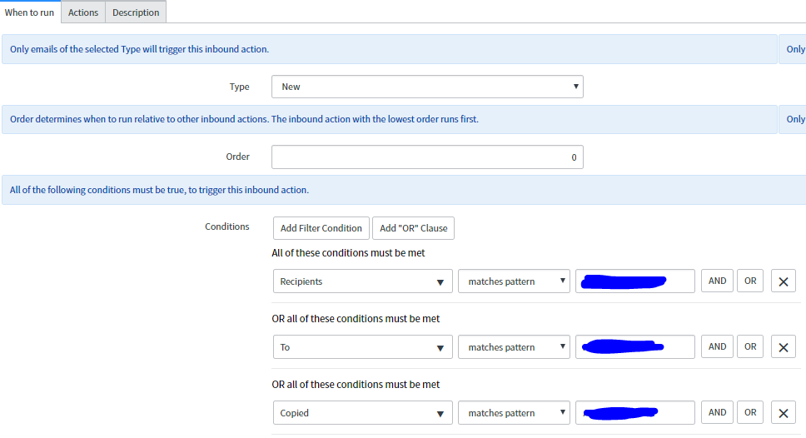Open matches pattern operator in To row

514,347
